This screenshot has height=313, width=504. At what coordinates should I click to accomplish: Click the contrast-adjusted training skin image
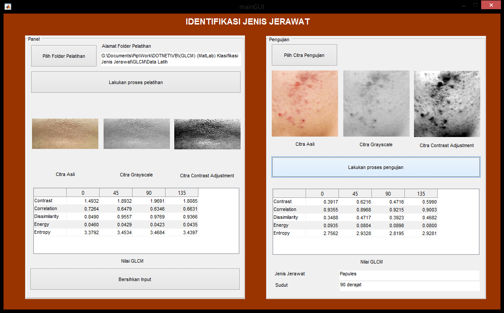(x=208, y=134)
